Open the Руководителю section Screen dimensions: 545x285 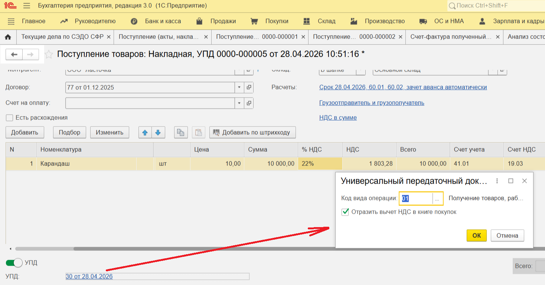click(x=95, y=21)
